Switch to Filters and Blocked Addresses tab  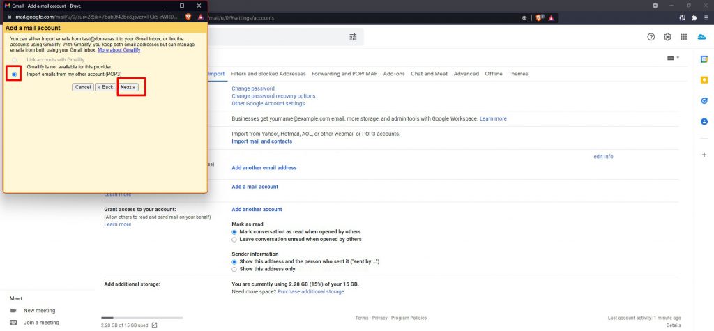tap(268, 74)
